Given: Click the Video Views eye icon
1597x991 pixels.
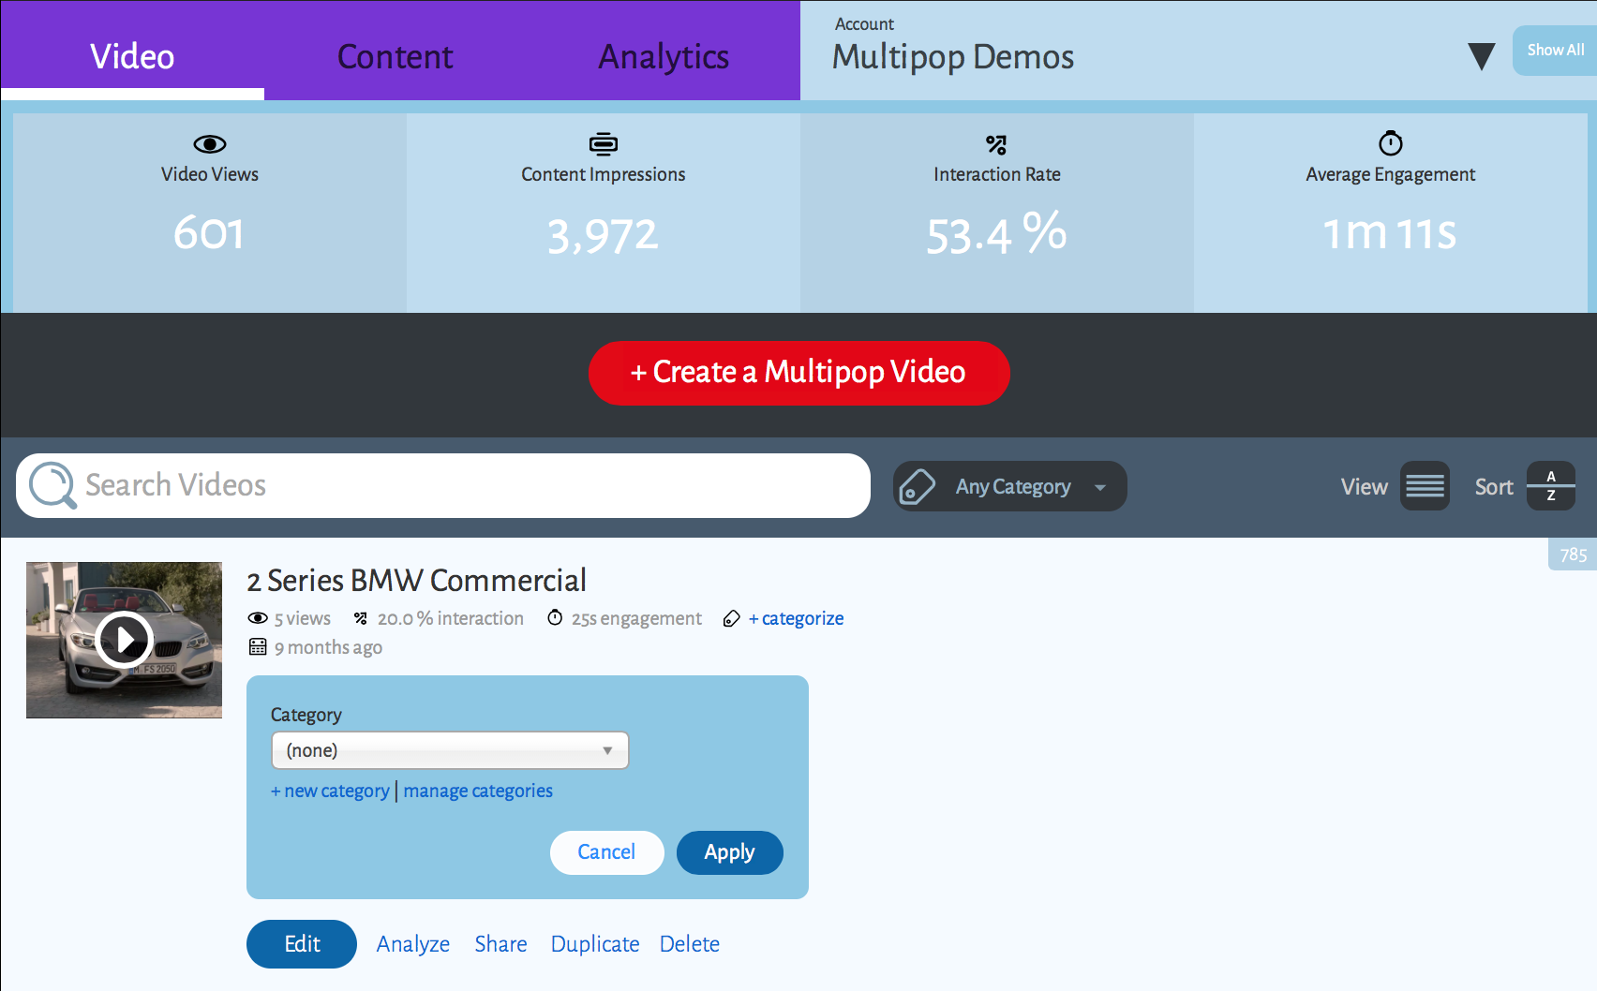Looking at the screenshot, I should (x=210, y=143).
